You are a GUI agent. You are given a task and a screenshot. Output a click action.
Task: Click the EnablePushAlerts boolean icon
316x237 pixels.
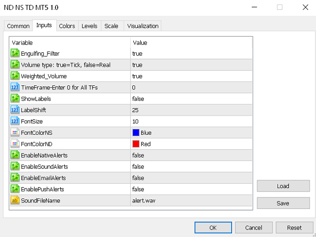click(15, 189)
